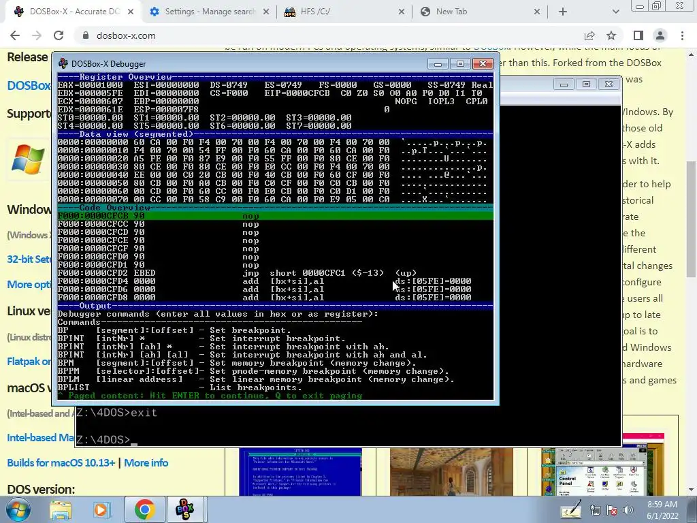Open the DOSBox link under Release
This screenshot has width=697, height=523.
click(x=29, y=85)
